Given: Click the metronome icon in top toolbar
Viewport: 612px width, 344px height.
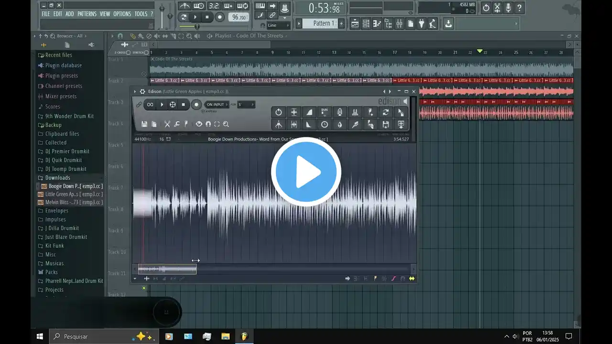Looking at the screenshot, I should click(184, 6).
